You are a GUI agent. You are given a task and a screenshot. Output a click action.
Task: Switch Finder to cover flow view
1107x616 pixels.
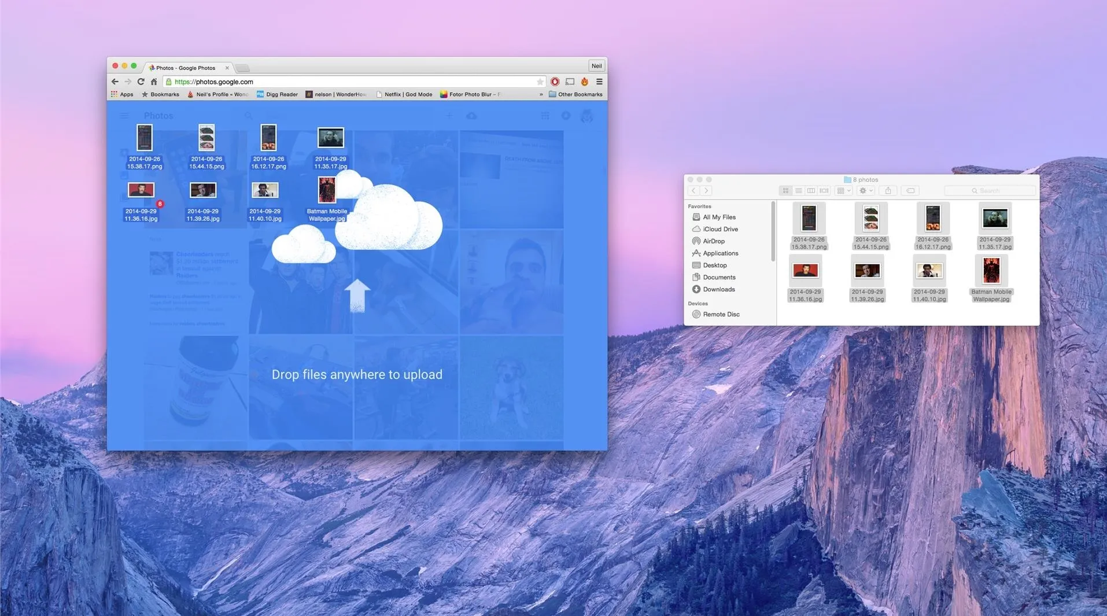point(824,190)
